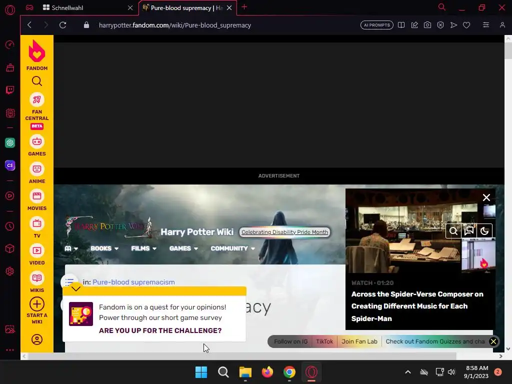Open Fandom user profile icon
Viewport: 512px width, 384px height.
tap(37, 339)
